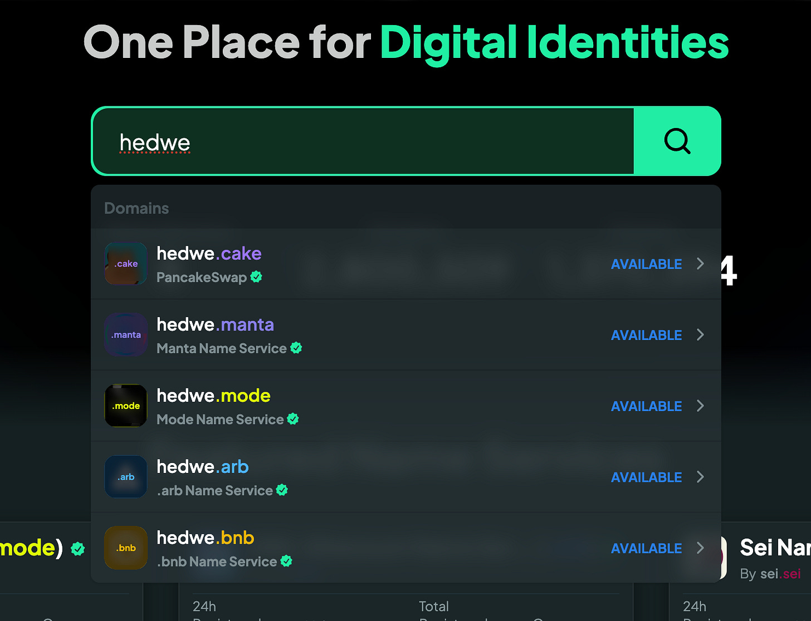Click AVAILABLE for hedwe.arb
This screenshot has height=621, width=811.
point(647,477)
